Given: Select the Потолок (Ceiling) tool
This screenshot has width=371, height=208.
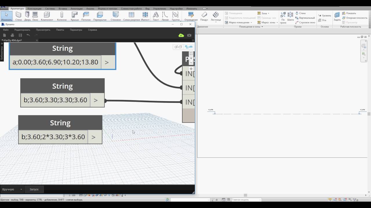Looking at the screenshot, I should (x=86, y=16).
